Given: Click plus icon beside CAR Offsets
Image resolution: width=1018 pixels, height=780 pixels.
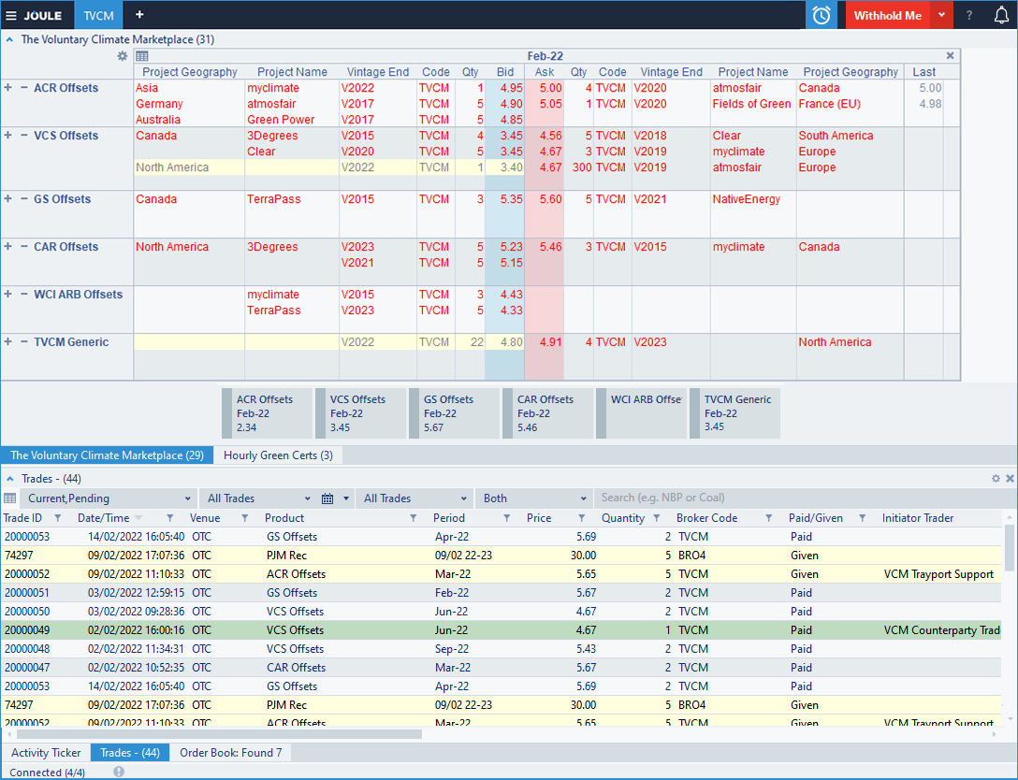Looking at the screenshot, I should pos(7,247).
